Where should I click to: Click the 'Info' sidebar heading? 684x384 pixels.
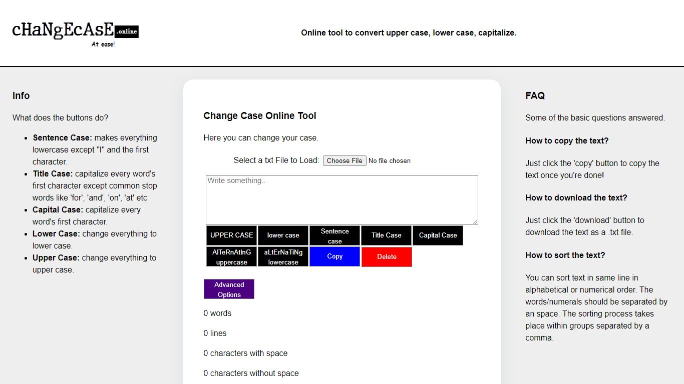click(21, 95)
